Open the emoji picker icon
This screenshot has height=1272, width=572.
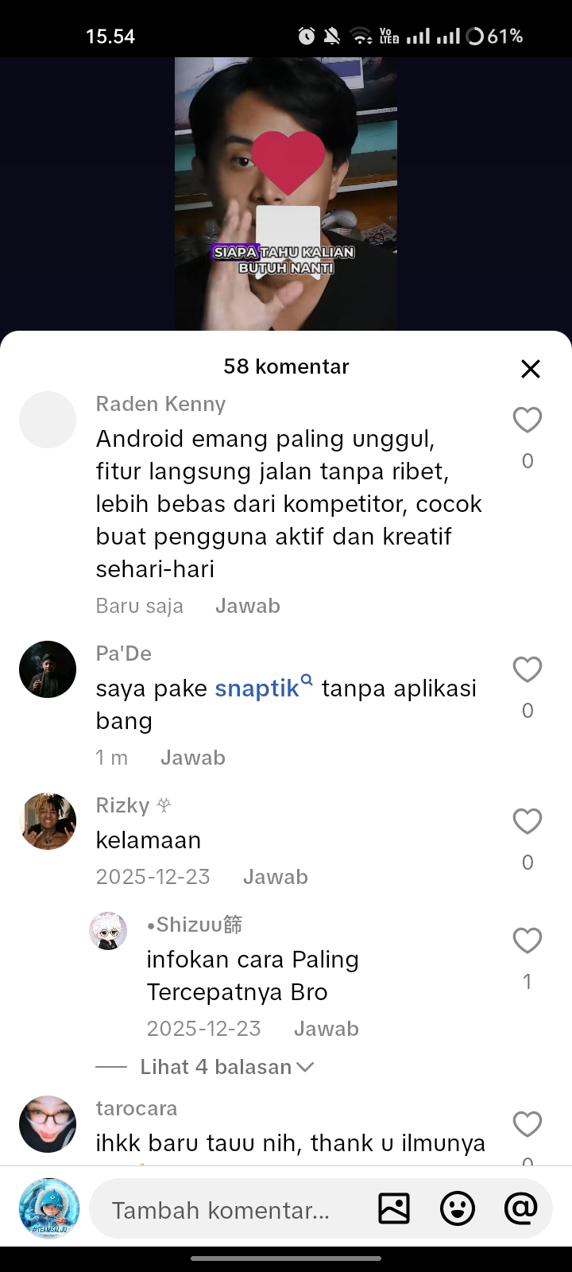[x=458, y=1208]
